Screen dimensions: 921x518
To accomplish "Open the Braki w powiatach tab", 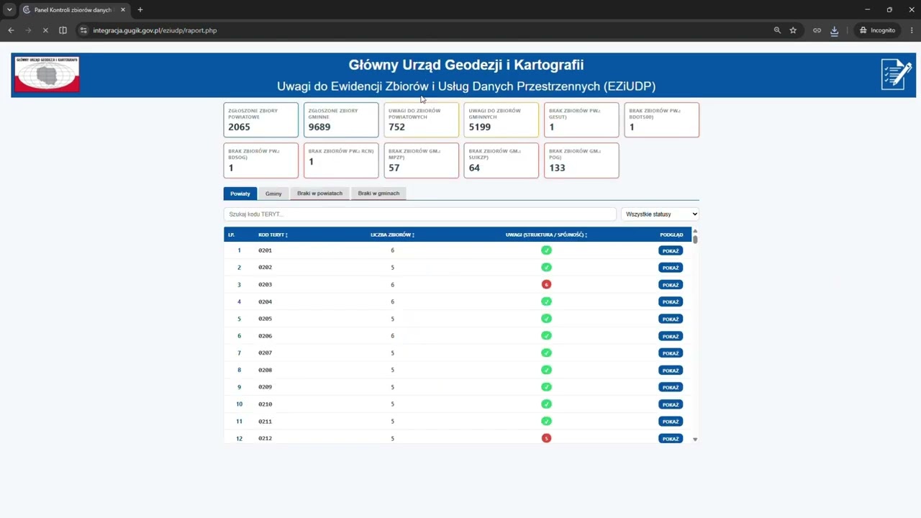I will (319, 194).
